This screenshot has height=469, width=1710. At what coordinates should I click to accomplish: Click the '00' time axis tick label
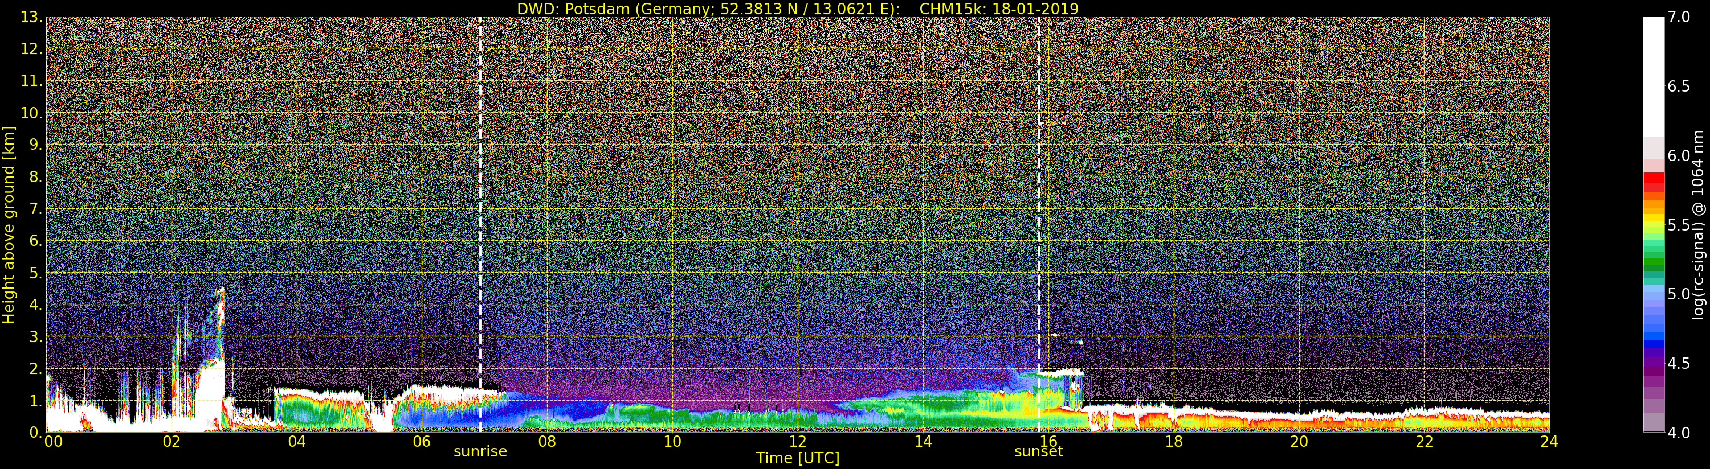(x=53, y=442)
